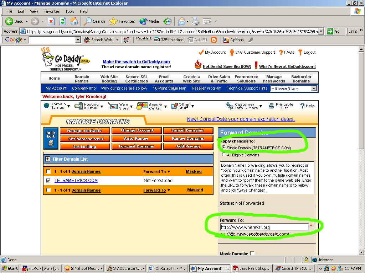Open the Favorites menu
The width and height of the screenshot is (365, 273).
(51, 11)
